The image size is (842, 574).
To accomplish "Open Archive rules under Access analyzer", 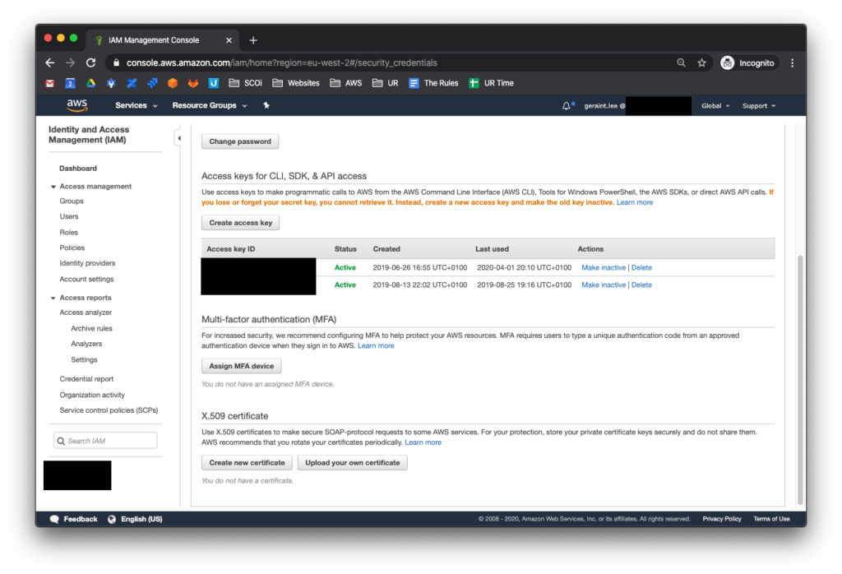I will click(91, 329).
